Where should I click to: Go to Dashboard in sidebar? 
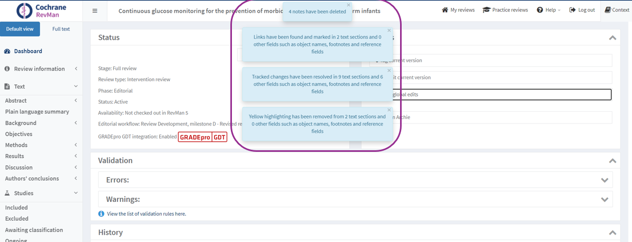[28, 51]
